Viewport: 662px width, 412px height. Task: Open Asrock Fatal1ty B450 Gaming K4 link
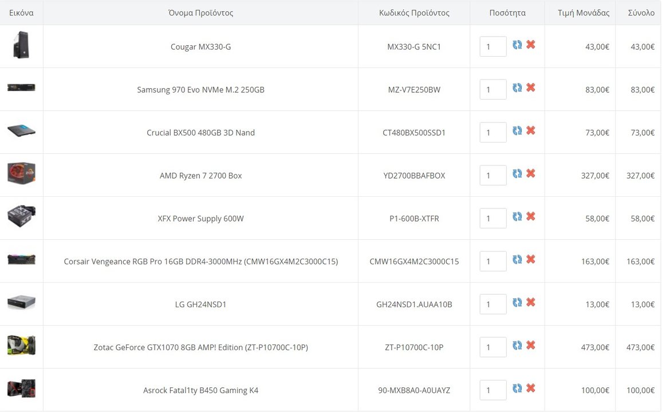[200, 390]
